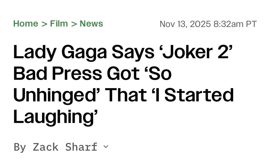This screenshot has width=271, height=167.
Task: Click the 8:32am PT timestamp
Action: coord(235,24)
